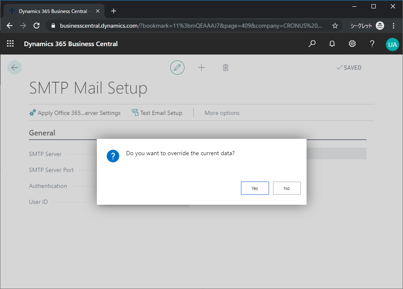Select the Dynamics 365 Business Central browser tab
Screen dimensions: 403x289
click(54, 11)
